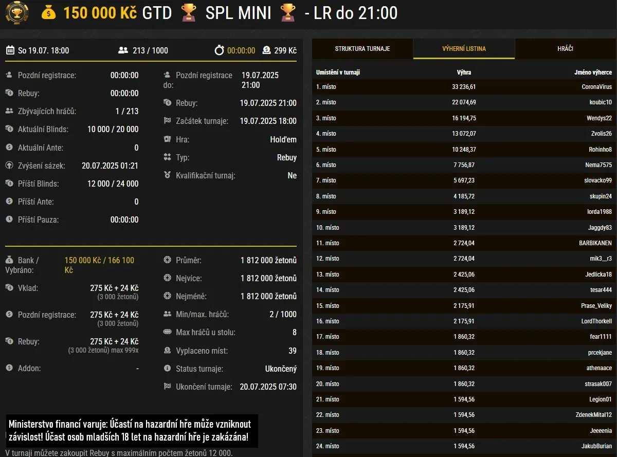Screen dimensions: 617x457
Task: Open the Hráči tab
Action: [x=565, y=49]
